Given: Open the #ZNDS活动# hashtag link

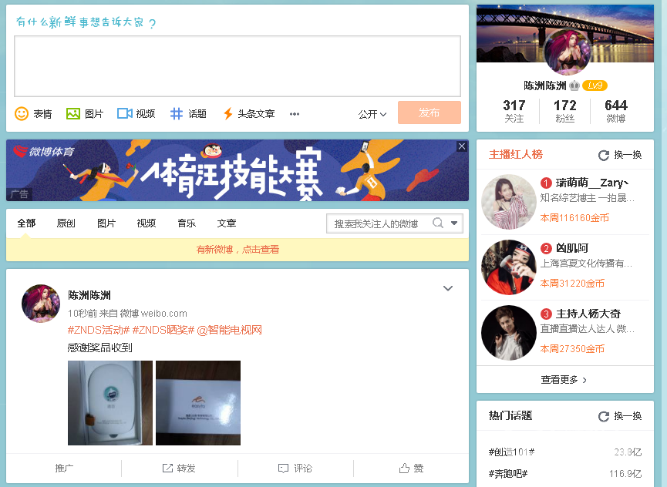Looking at the screenshot, I should [98, 331].
